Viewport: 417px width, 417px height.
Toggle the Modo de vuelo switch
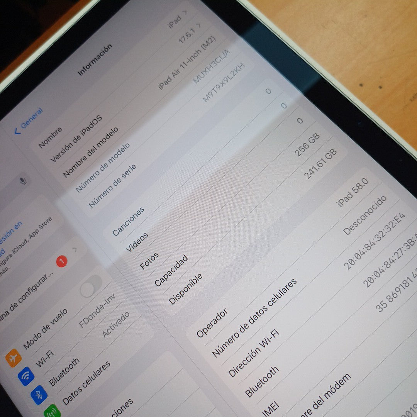click(91, 286)
